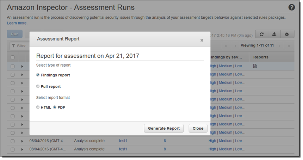Click the Generate Report button

(x=163, y=128)
